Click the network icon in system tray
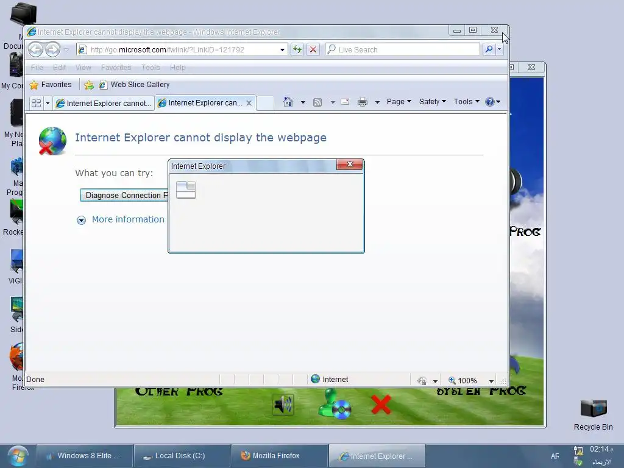Viewport: 624px width, 468px height. point(578,451)
